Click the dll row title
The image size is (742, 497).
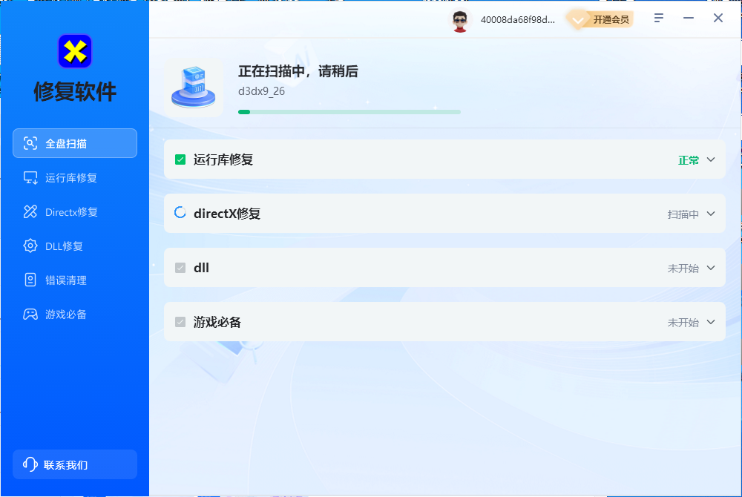coord(201,268)
